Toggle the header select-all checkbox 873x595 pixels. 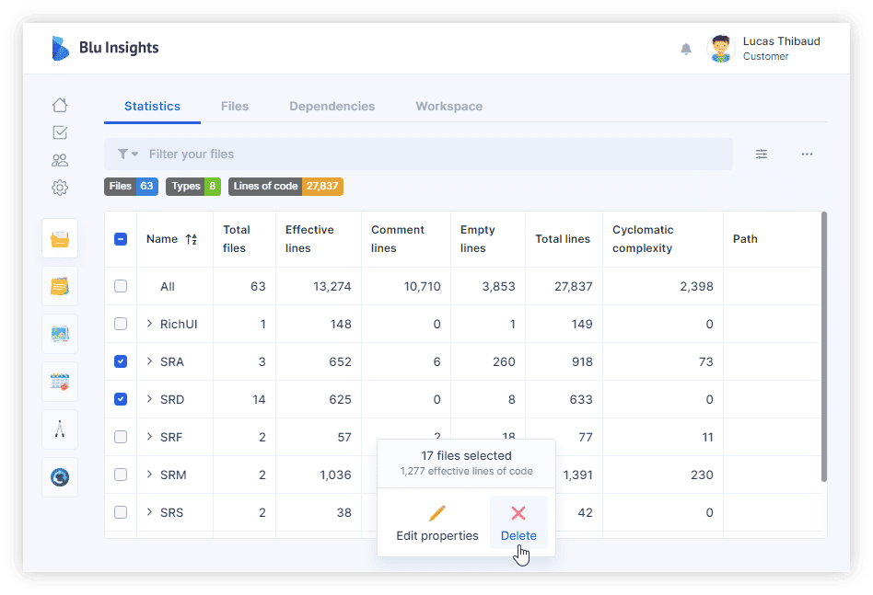pos(121,239)
